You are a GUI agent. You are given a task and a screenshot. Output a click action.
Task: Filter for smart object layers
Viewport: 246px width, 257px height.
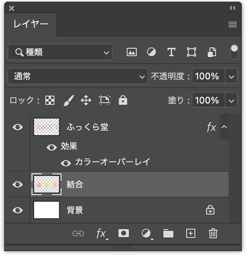pos(212,52)
